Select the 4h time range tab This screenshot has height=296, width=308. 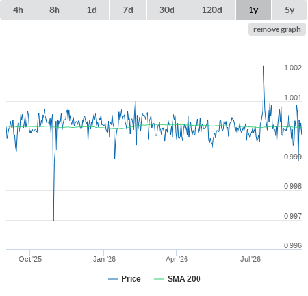pos(18,10)
